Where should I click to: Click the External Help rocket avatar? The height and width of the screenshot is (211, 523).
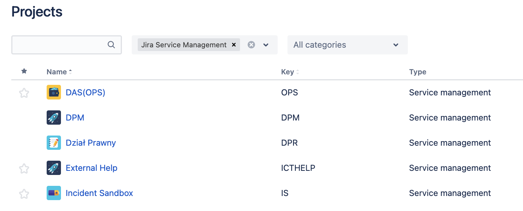pos(54,168)
